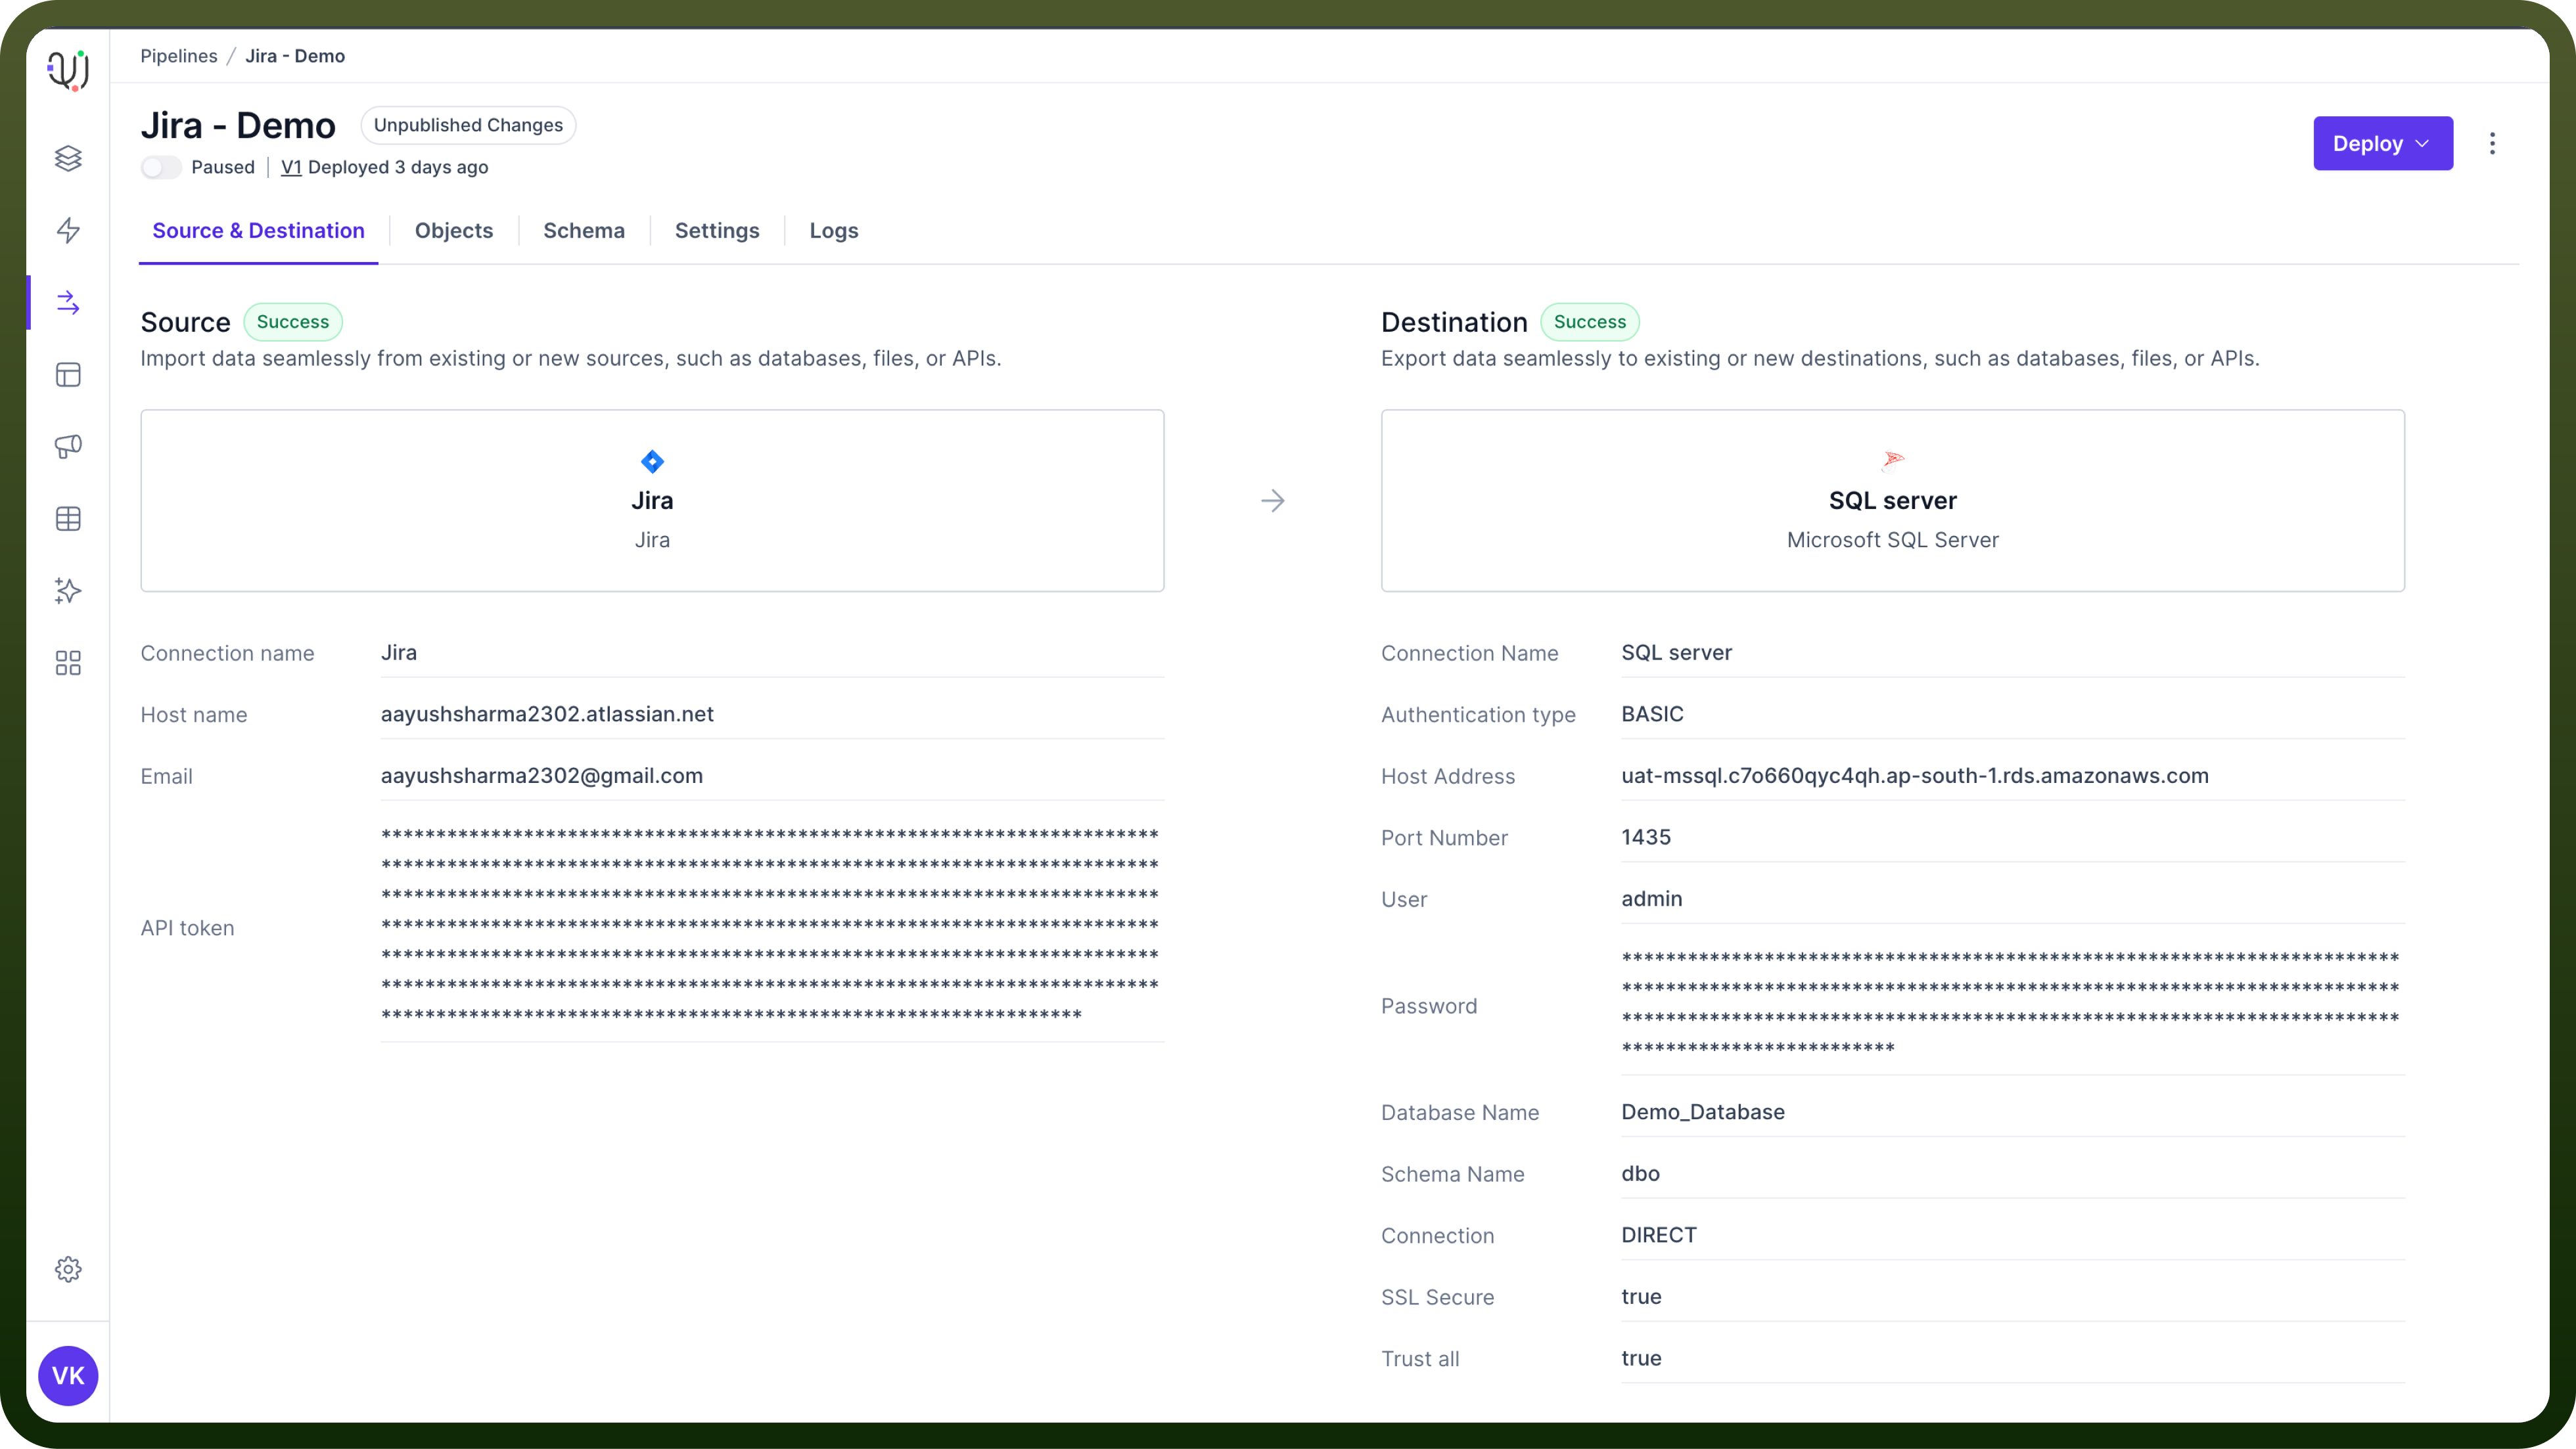Open the pipelines arrows sidebar icon
This screenshot has height=1449, width=2576.
coord(68,303)
